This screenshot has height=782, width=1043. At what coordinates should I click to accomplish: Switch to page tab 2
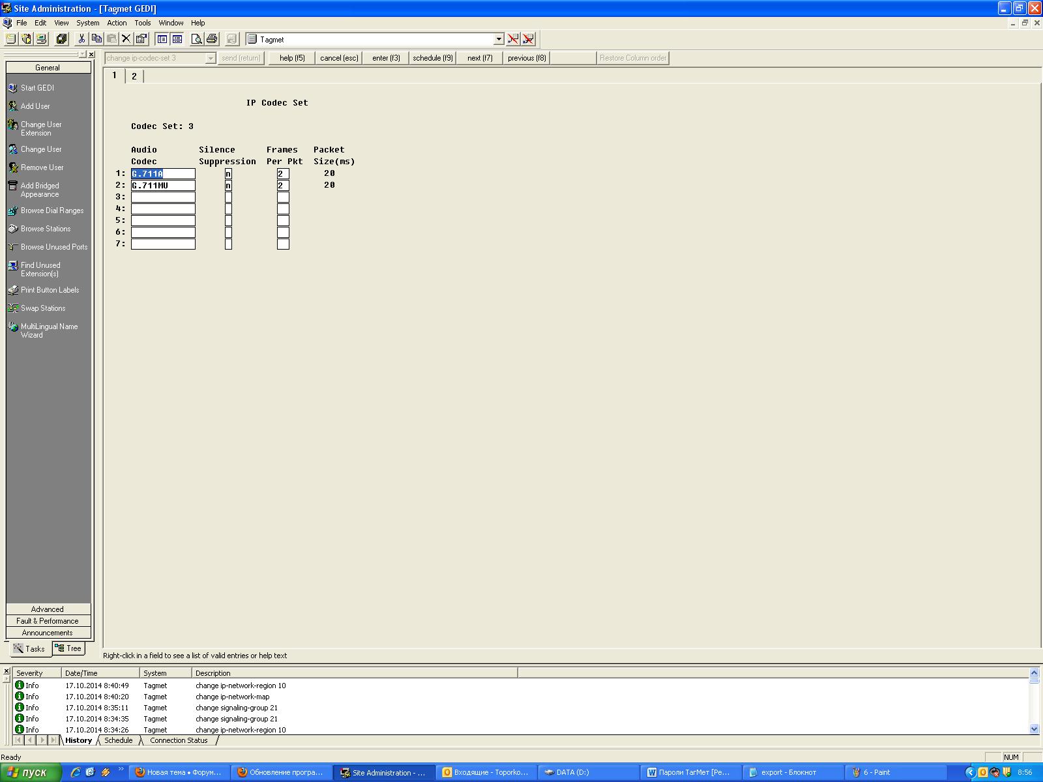point(134,76)
